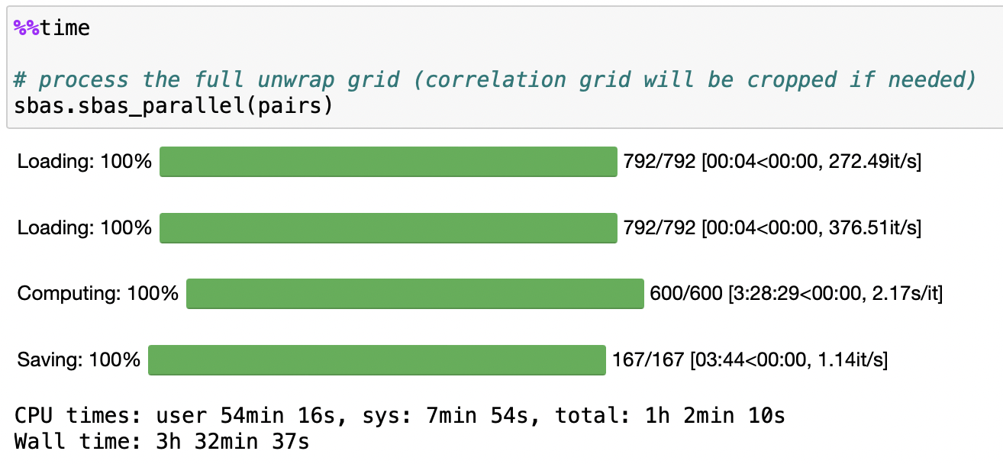This screenshot has height=464, width=1003.
Task: Click the first Loading progress bar
Action: [388, 161]
